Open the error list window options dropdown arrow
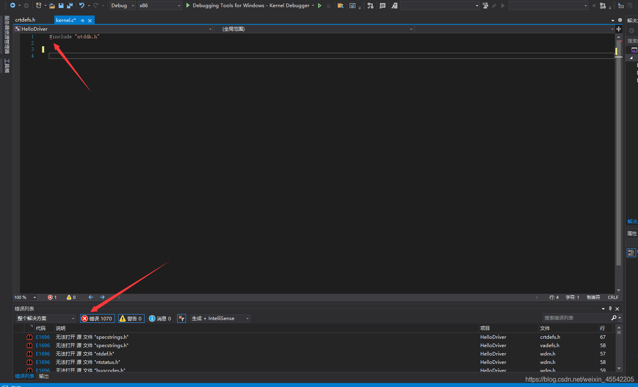Screen dimensions: 638x387 (603, 309)
